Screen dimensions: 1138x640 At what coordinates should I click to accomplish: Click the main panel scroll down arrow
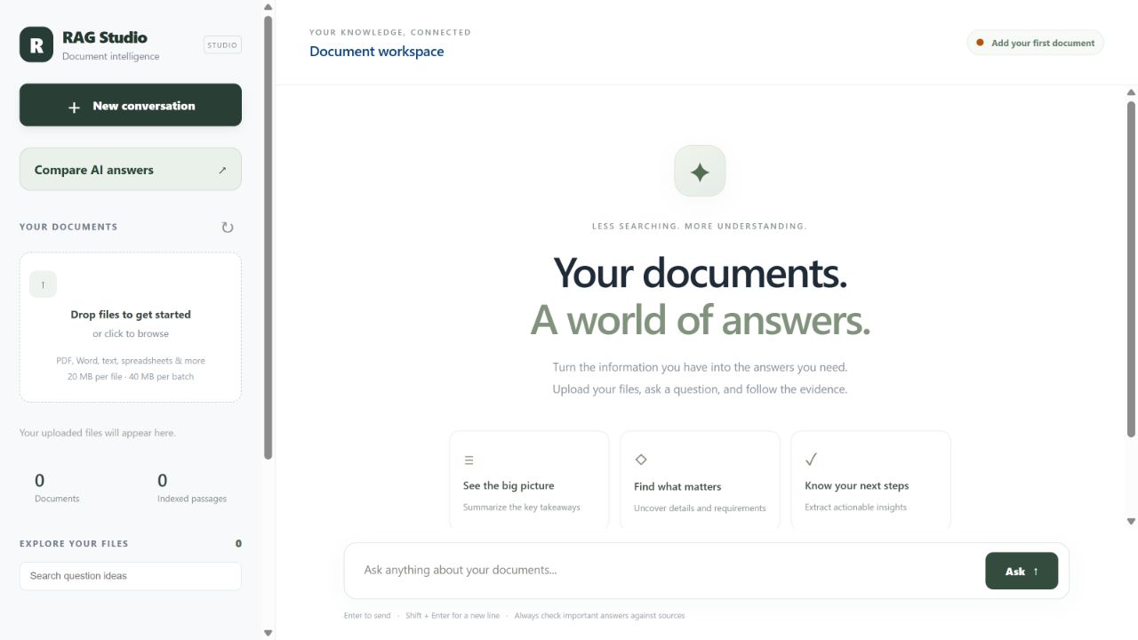(1131, 522)
